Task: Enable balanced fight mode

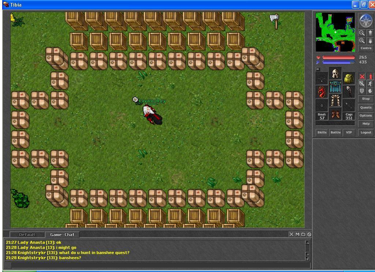Action: tap(362, 84)
